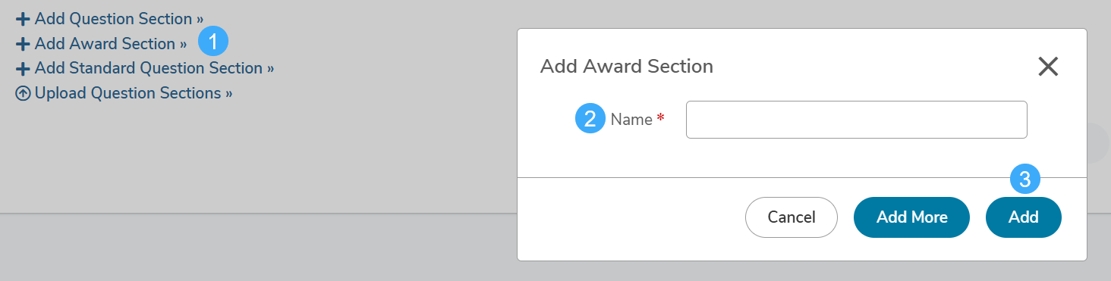Close the Add Award Section dialog with X
1111x281 pixels.
(1048, 67)
